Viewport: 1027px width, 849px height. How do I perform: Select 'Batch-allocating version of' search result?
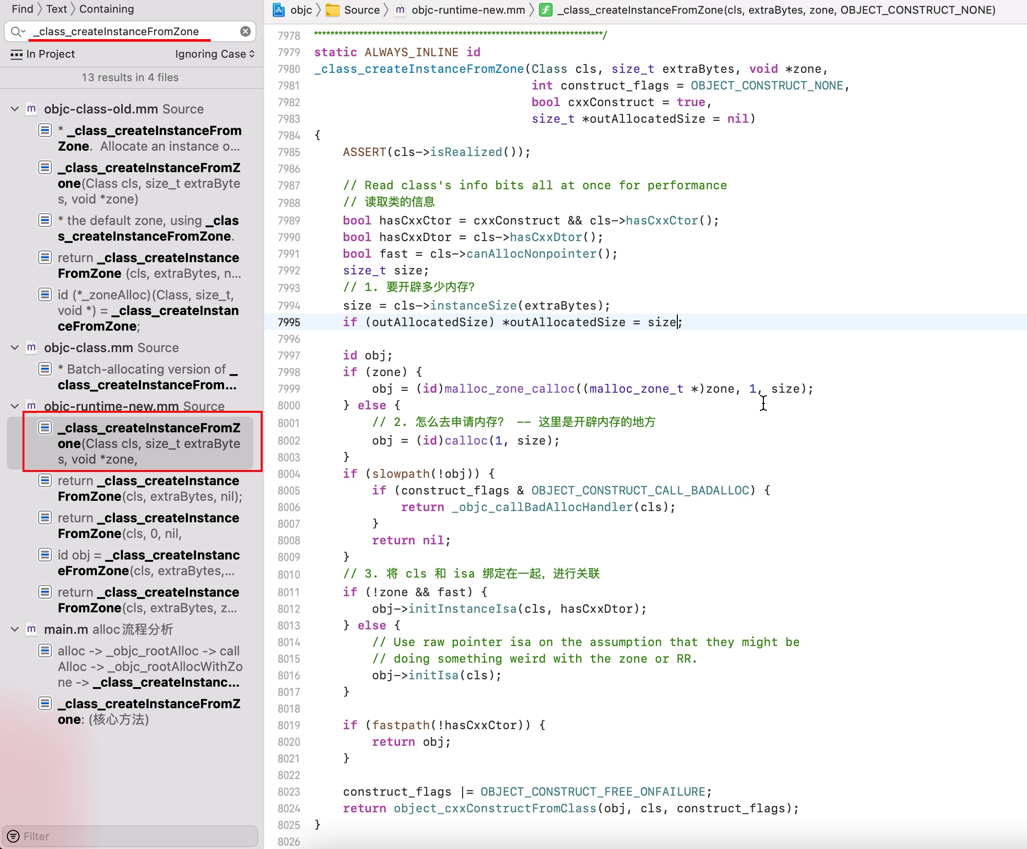point(147,377)
